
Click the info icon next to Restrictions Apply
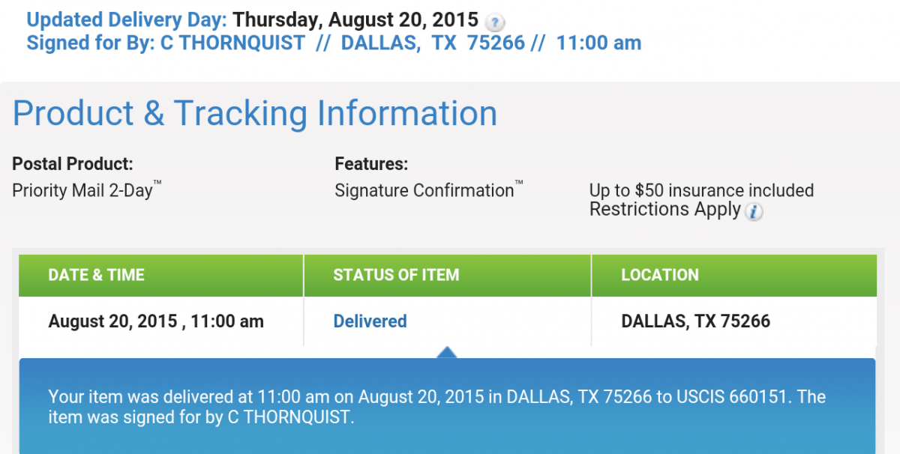754,212
